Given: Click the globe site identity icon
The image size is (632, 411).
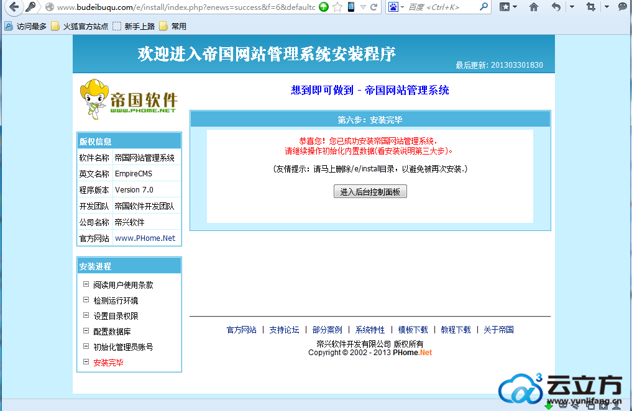Looking at the screenshot, I should point(50,7).
